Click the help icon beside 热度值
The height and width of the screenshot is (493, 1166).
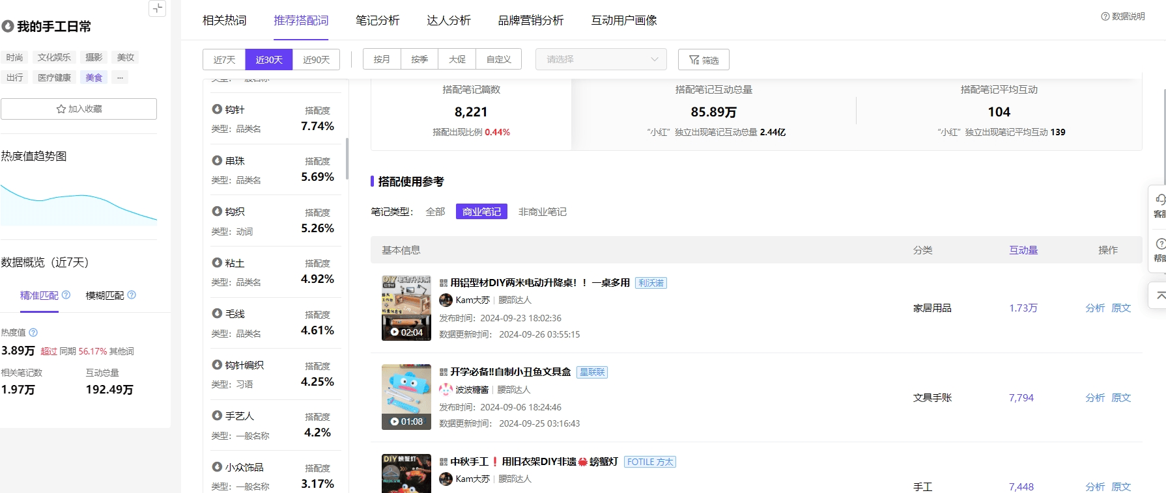pos(33,332)
